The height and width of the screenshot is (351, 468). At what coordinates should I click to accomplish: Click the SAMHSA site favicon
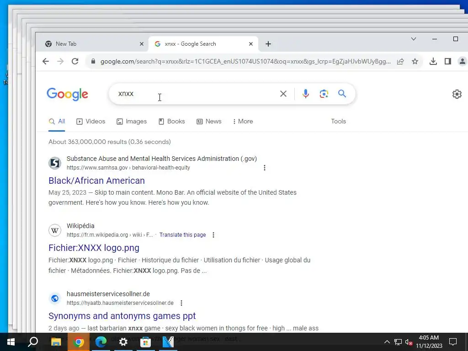(x=55, y=163)
